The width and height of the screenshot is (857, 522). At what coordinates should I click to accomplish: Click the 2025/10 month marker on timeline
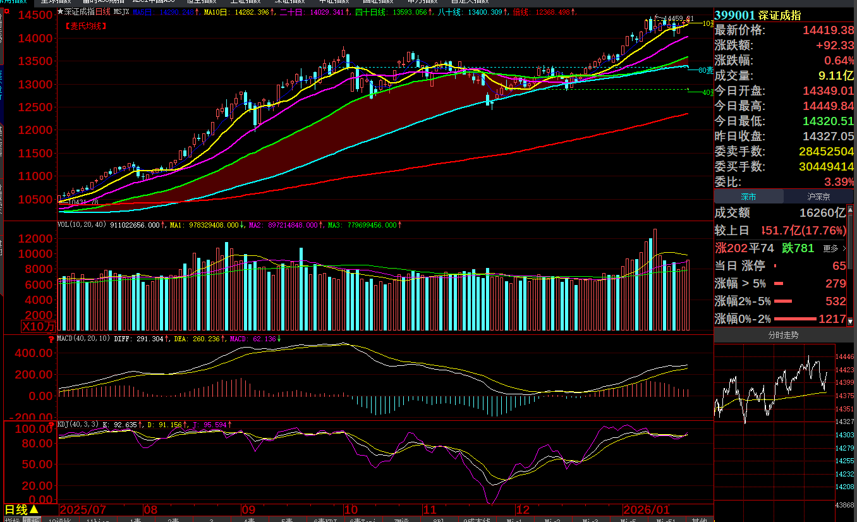(351, 509)
